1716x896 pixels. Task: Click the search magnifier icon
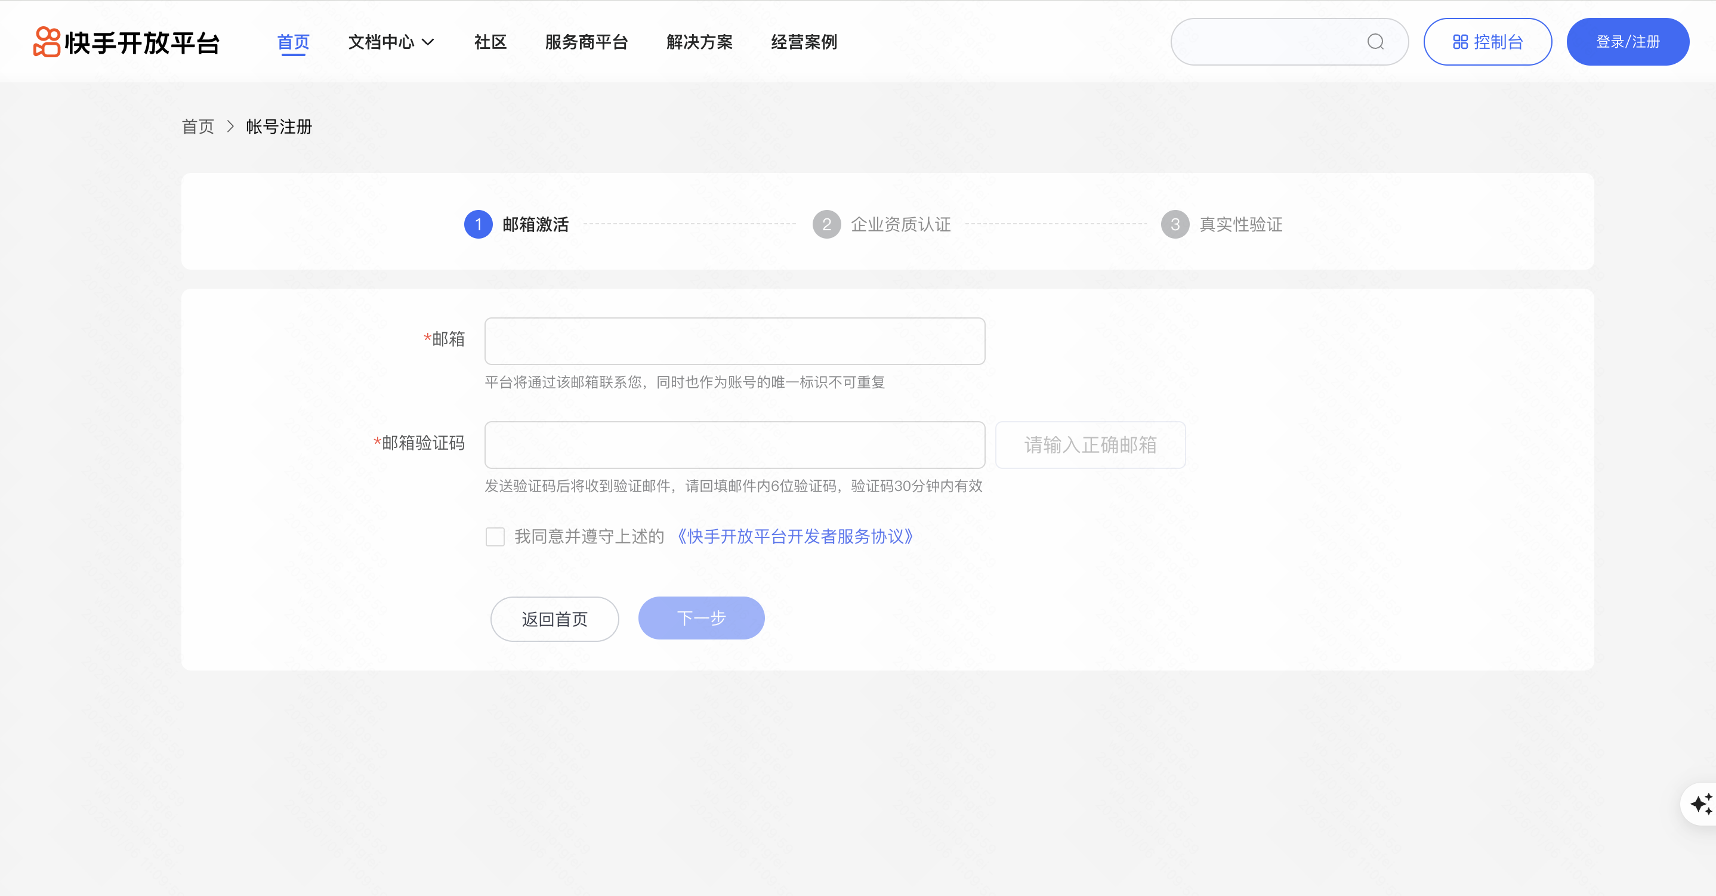[x=1375, y=42]
